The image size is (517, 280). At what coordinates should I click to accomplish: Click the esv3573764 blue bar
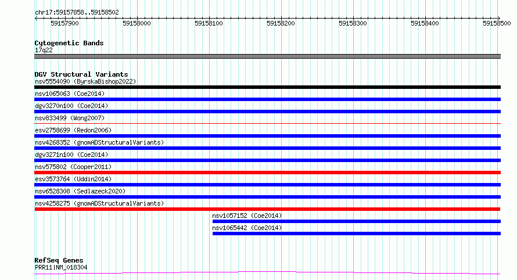pos(267,185)
